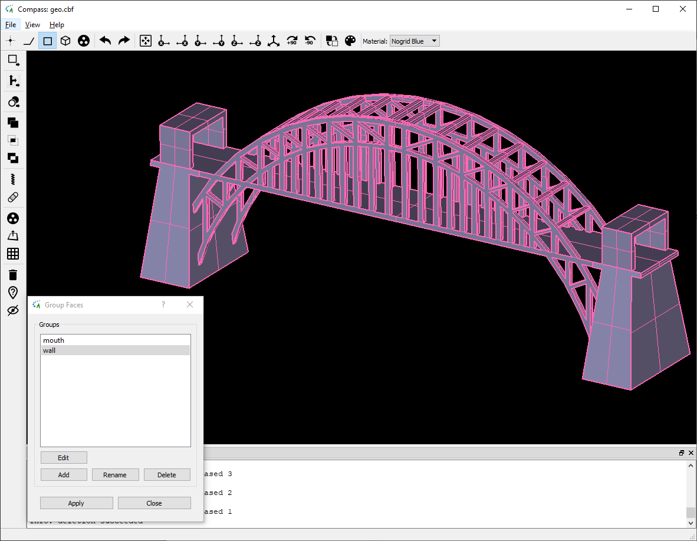The height and width of the screenshot is (541, 697).
Task: Click the log panel scroll down arrow
Action: coord(691,523)
